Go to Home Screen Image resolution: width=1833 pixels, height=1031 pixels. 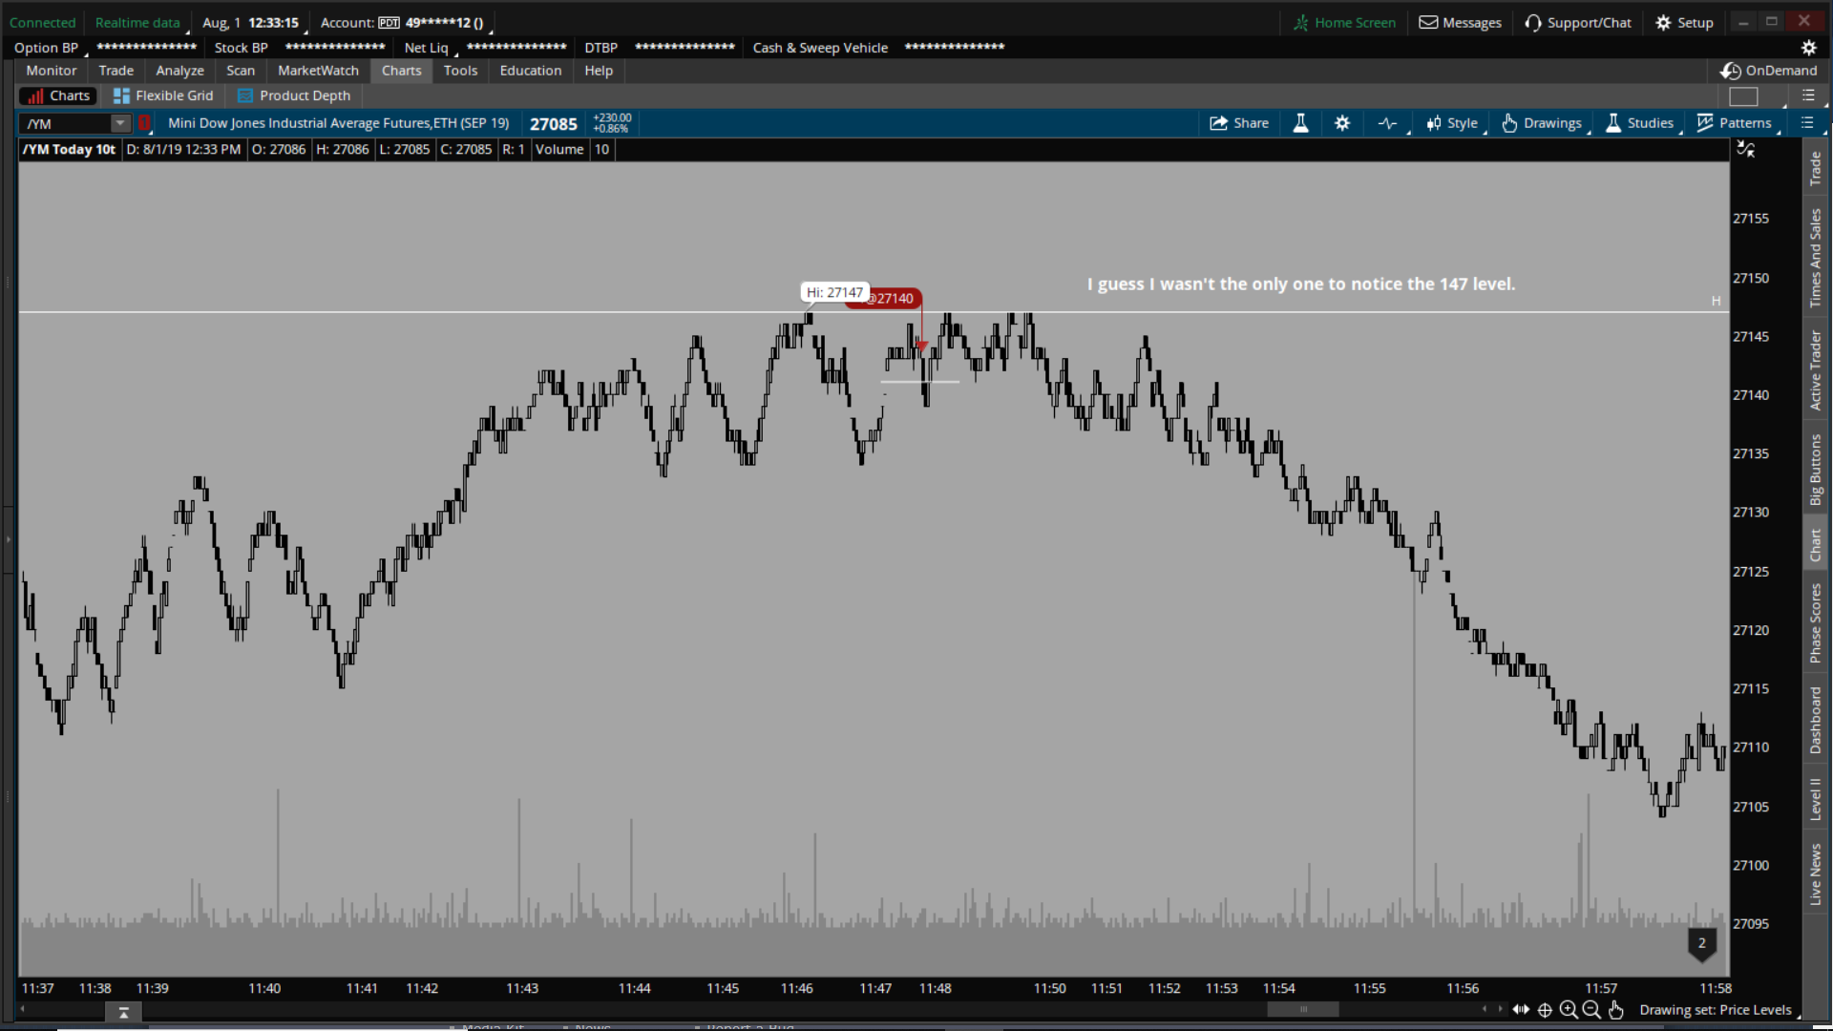tap(1344, 23)
